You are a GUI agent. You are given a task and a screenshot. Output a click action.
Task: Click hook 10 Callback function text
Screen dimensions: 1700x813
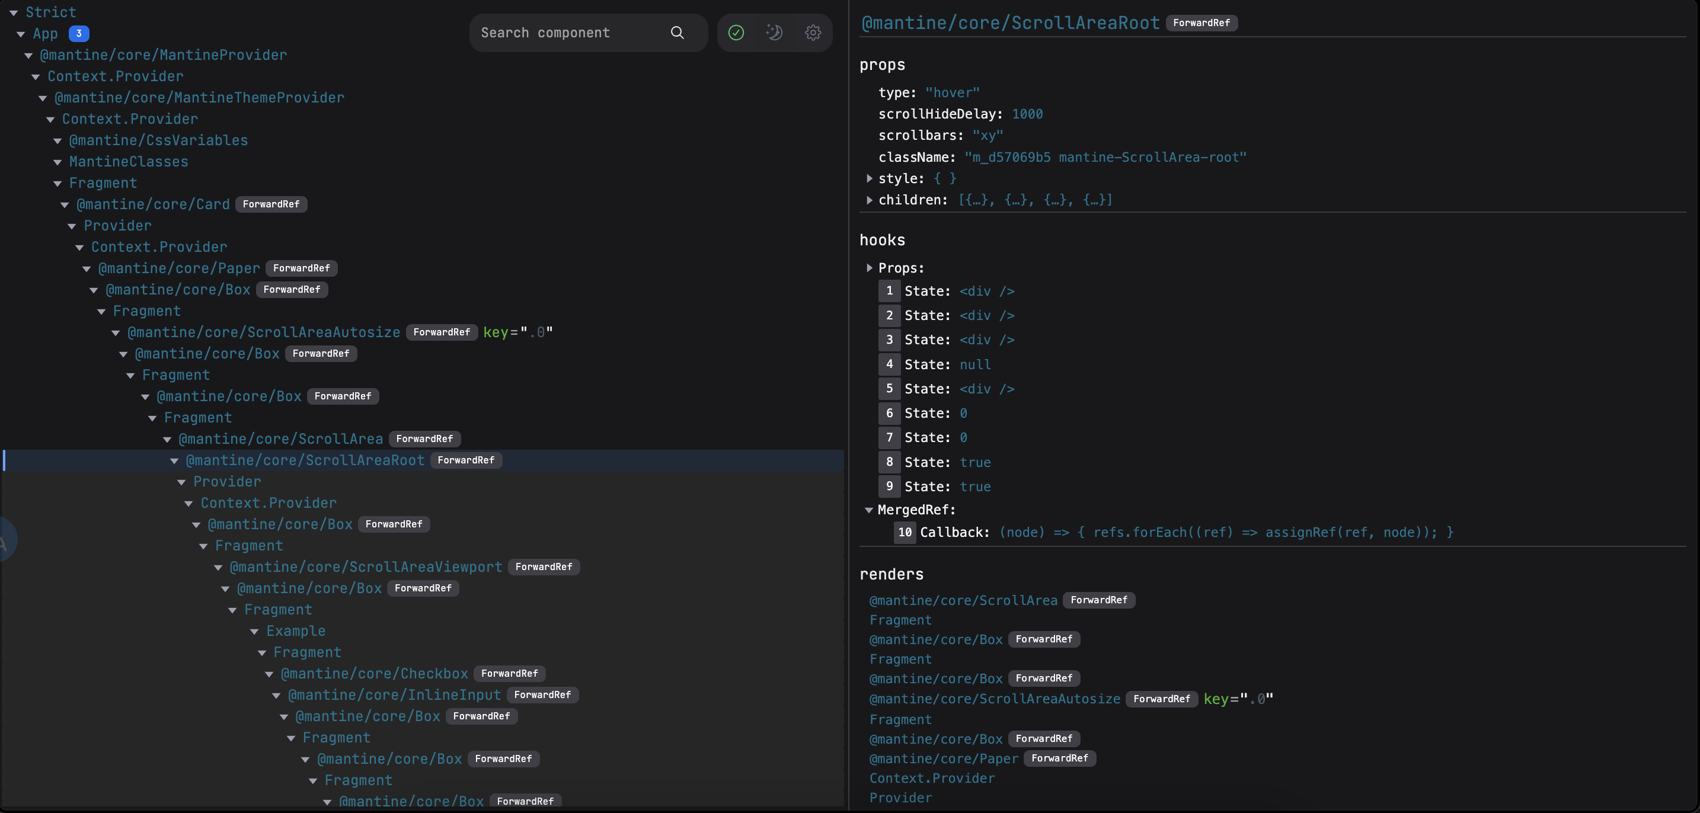pos(1226,533)
